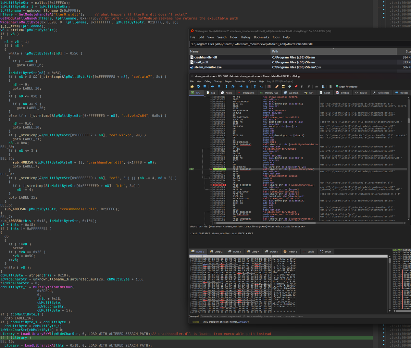This screenshot has height=348, width=411.
Task: Open the Plugins menu in x32dbg
Action: 228,82
